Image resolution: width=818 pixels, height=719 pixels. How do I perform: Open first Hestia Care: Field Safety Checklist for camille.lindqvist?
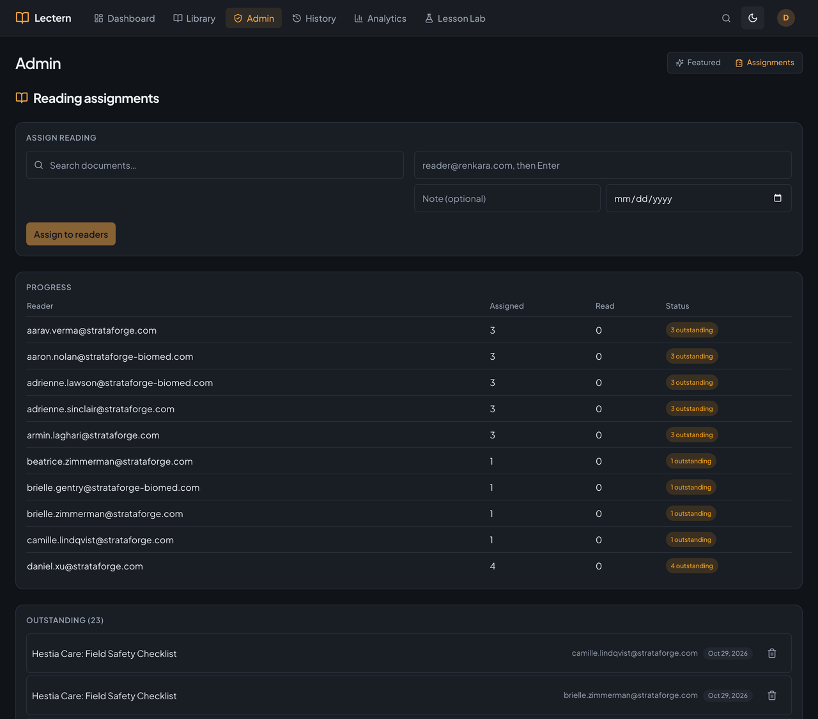click(x=104, y=654)
